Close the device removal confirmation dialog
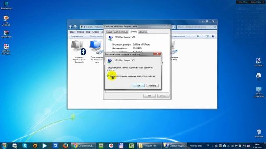The image size is (266, 149). tap(157, 54)
